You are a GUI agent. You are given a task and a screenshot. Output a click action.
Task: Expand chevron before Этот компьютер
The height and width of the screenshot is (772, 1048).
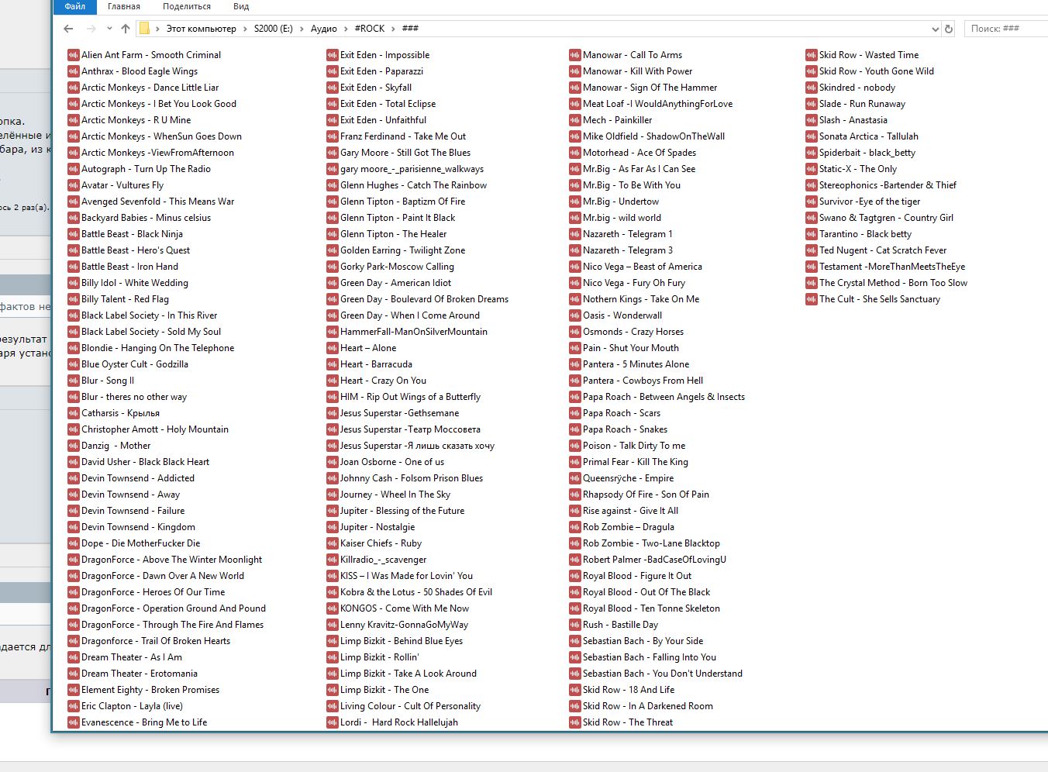tap(157, 29)
